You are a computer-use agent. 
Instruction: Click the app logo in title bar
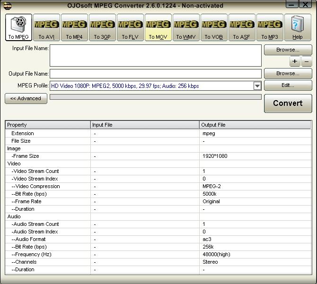pos(8,6)
